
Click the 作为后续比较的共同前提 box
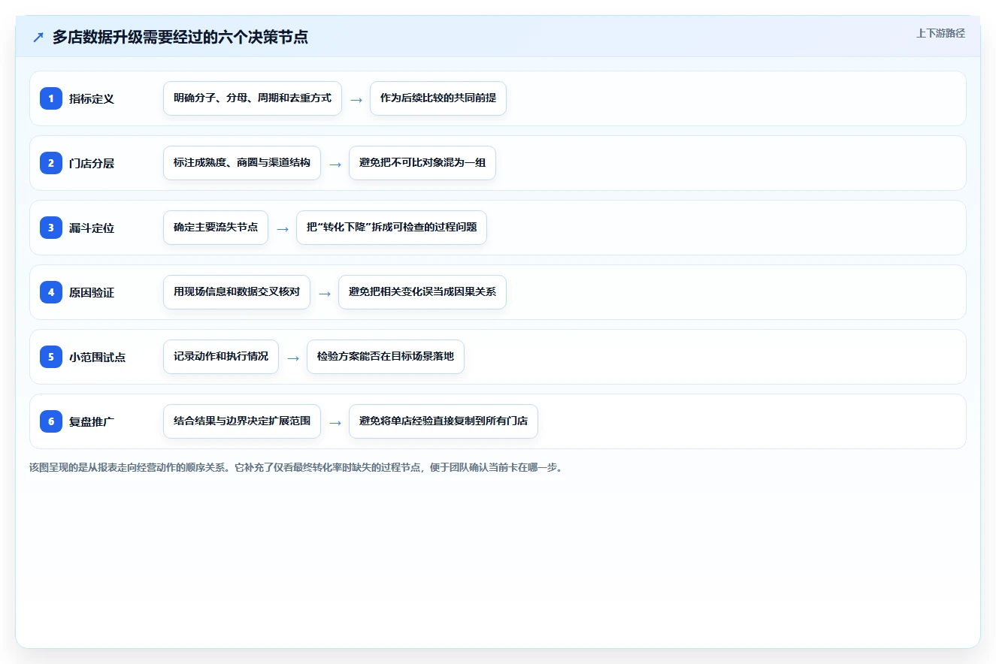click(x=438, y=98)
